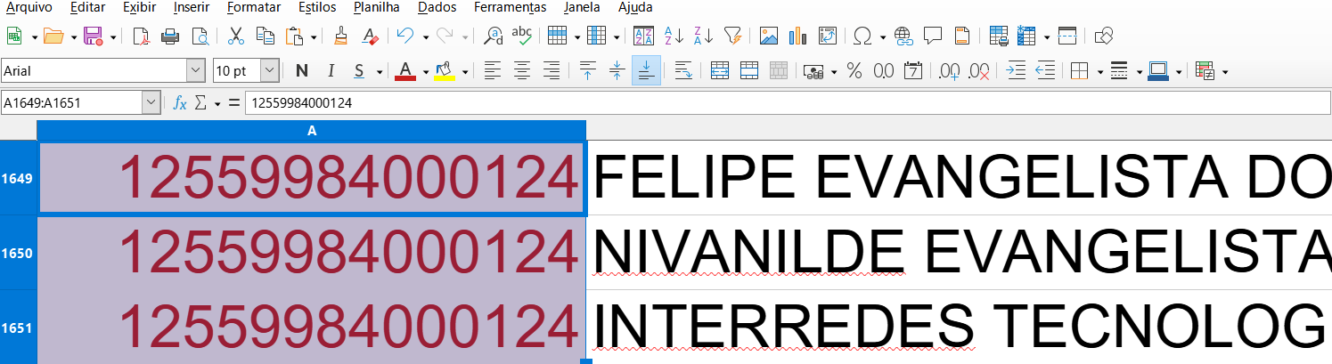The height and width of the screenshot is (364, 1332).
Task: Click the Pivot Table icon
Action: (828, 36)
